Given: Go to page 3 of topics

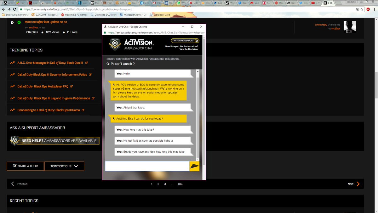Looking at the screenshot, I should 165,184.
